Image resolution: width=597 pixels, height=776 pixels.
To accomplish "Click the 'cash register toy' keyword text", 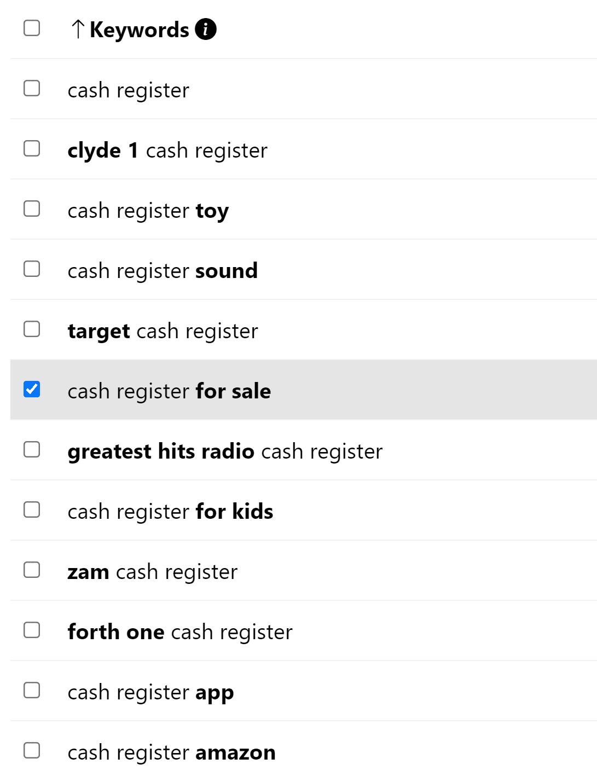I will pos(148,211).
